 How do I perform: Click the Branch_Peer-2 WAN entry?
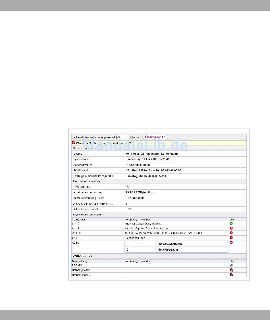[x=81, y=275]
